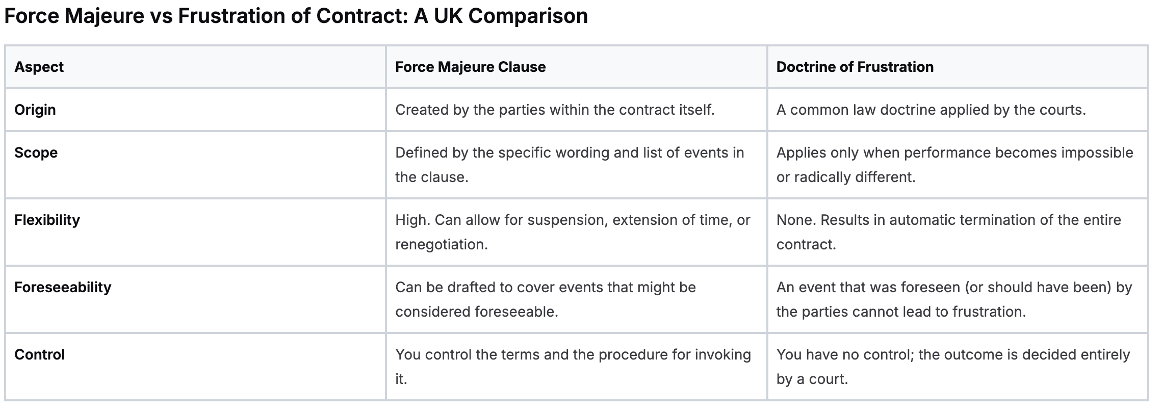This screenshot has height=410, width=1163.
Task: Click the Origin row label
Action: (x=35, y=110)
